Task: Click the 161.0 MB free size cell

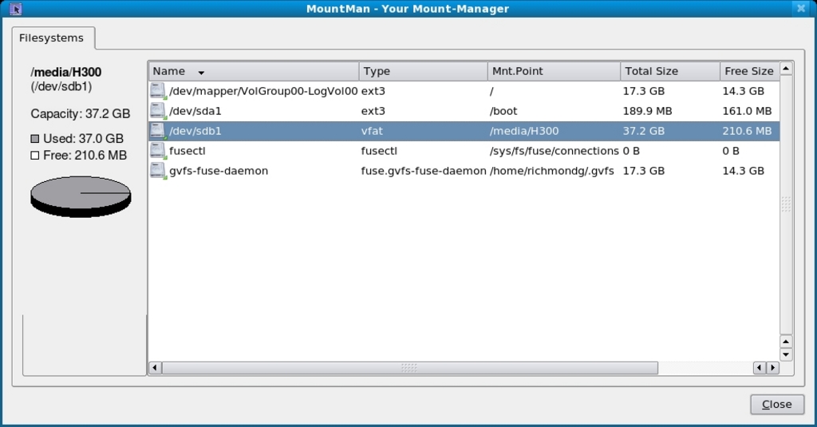Action: (747, 111)
